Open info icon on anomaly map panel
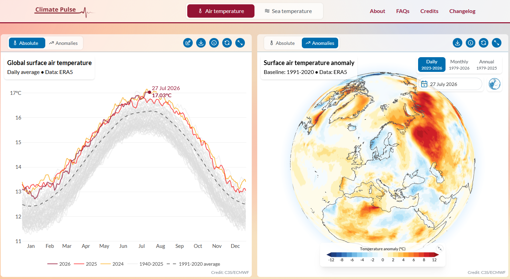The width and height of the screenshot is (510, 279). tap(471, 43)
